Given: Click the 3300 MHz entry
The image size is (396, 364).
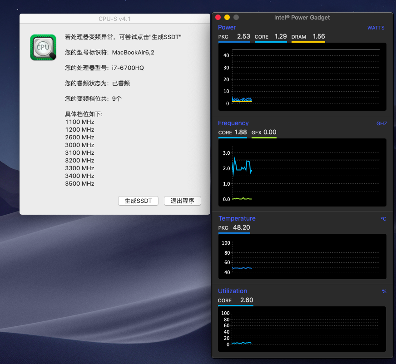Looking at the screenshot, I should 79,168.
